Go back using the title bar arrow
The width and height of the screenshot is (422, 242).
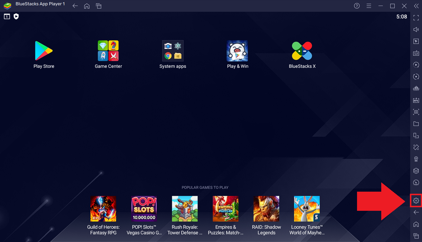tap(75, 6)
